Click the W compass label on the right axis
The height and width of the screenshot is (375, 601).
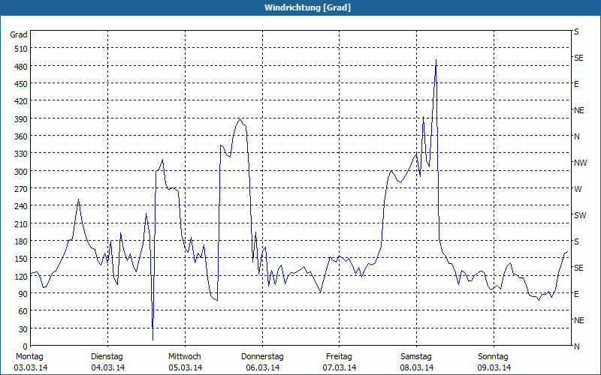pos(578,189)
